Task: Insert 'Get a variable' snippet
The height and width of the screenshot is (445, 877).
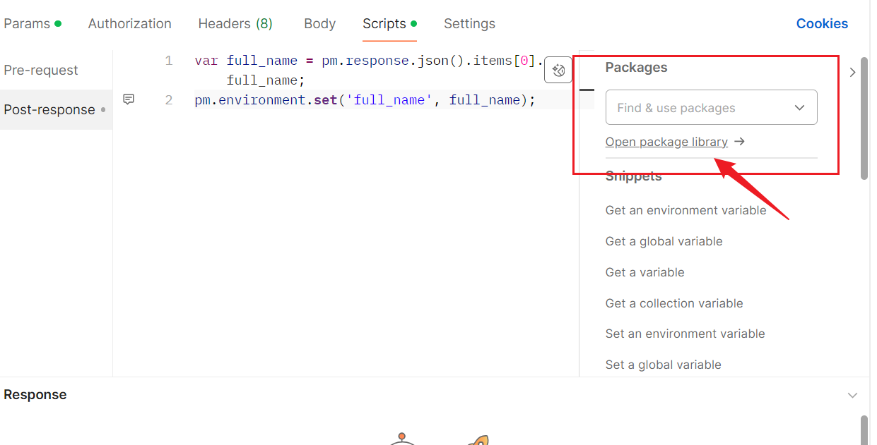Action: pyautogui.click(x=644, y=272)
